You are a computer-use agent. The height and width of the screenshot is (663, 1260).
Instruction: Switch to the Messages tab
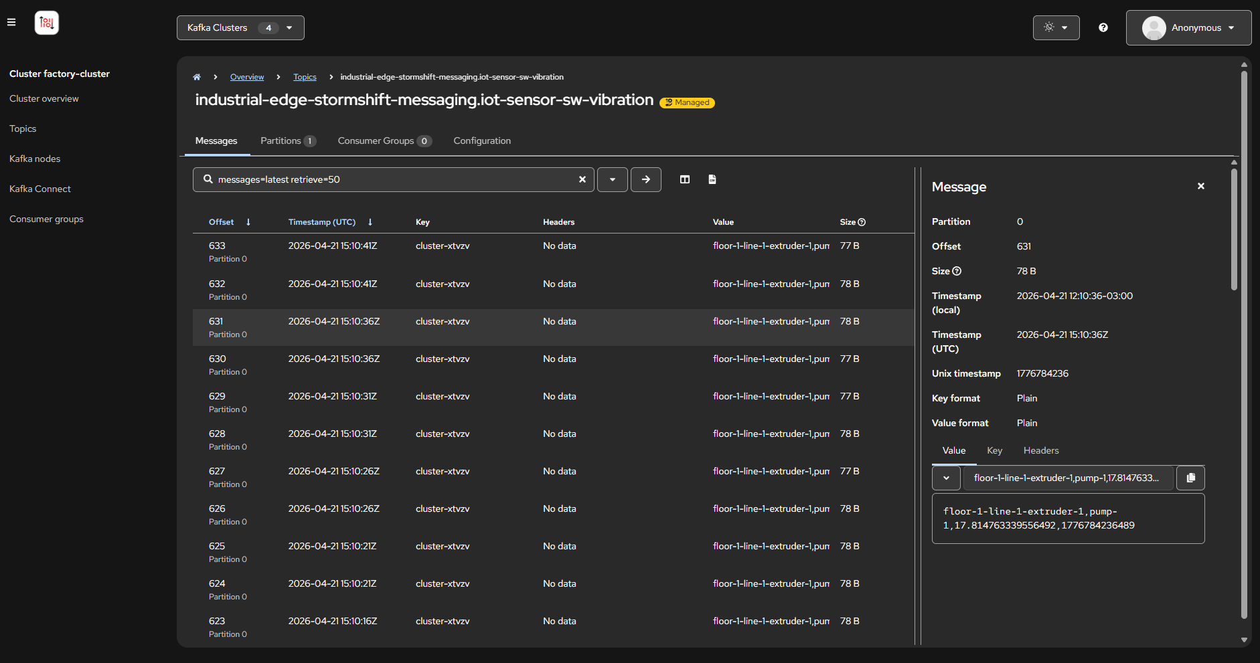click(216, 141)
